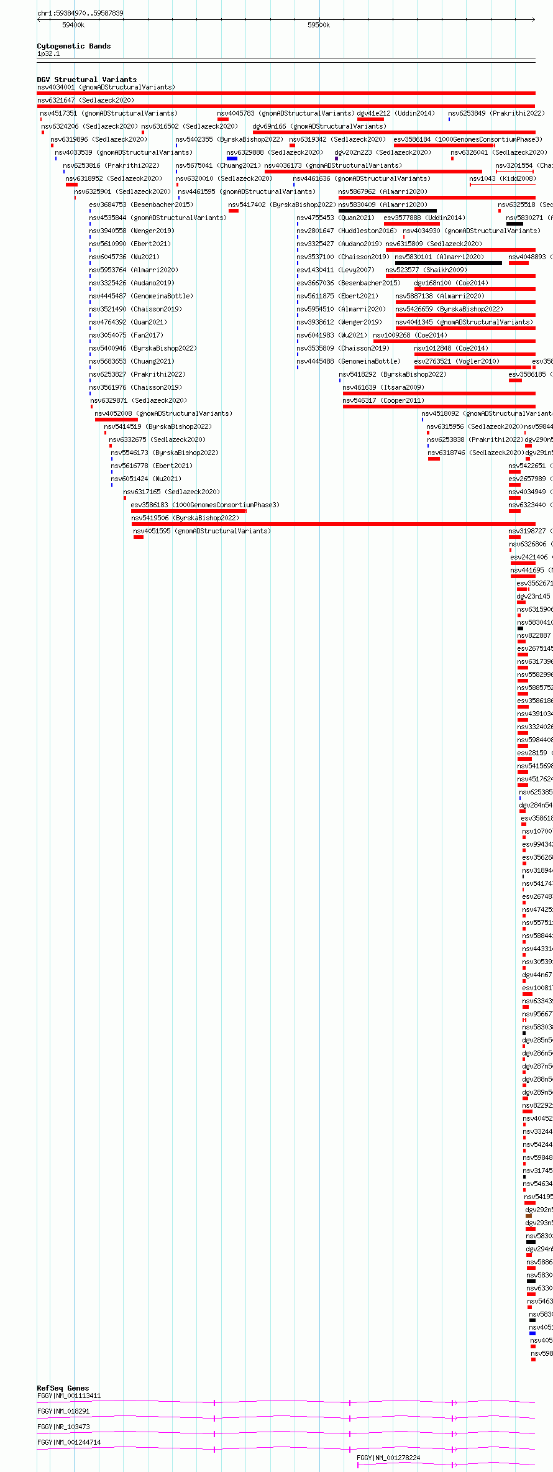Viewport: 553px width, 1472px height.
Task: Click the FGGY|NM_018291 gene label
Action: click(63, 1411)
